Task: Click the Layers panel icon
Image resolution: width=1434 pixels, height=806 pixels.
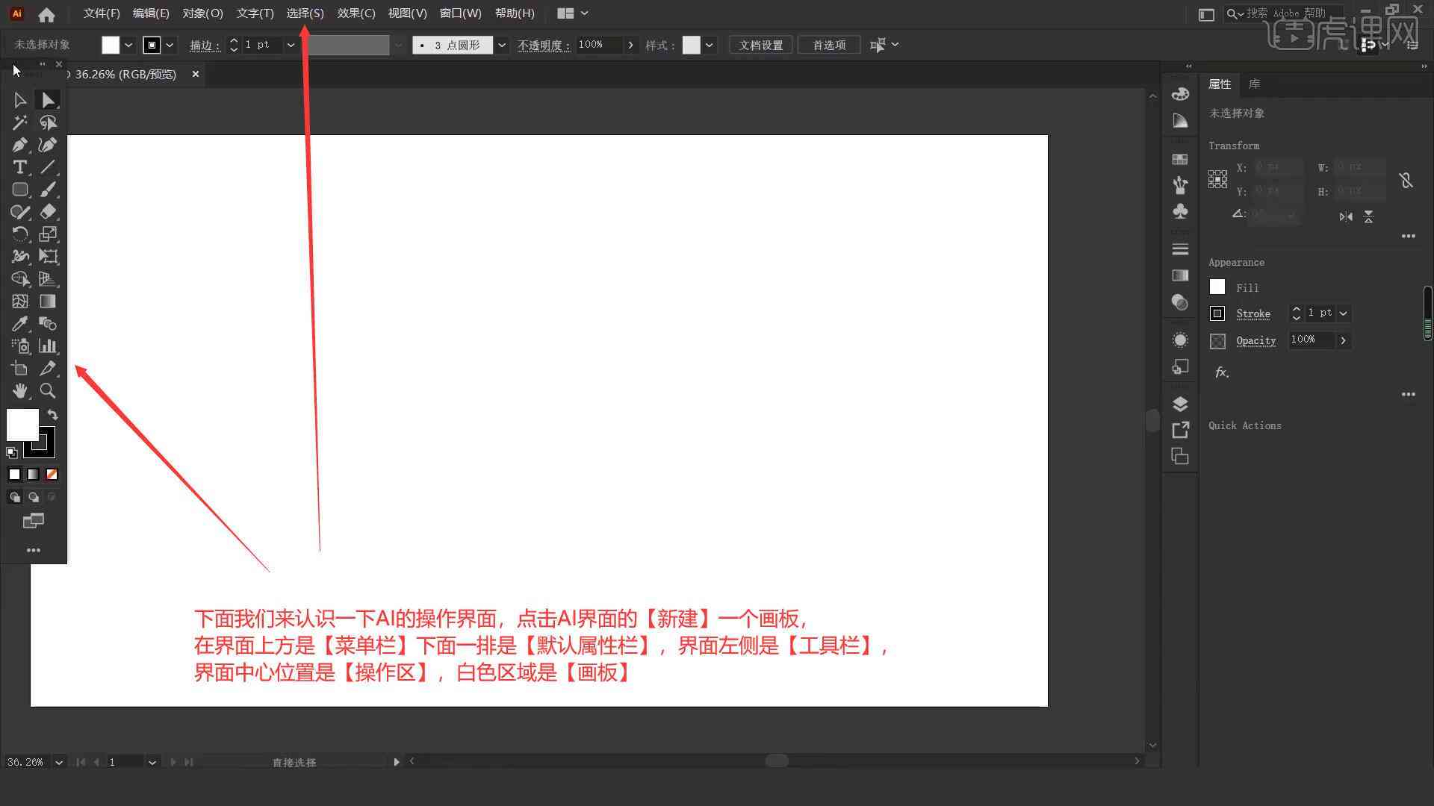Action: [1180, 404]
